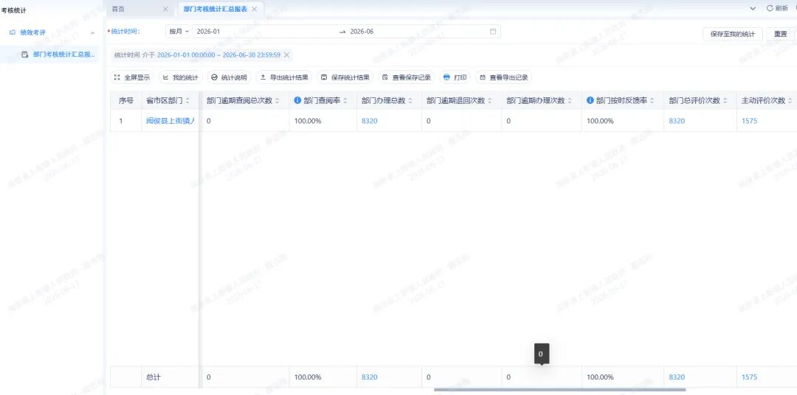Image resolution: width=797 pixels, height=395 pixels.
Task: Click 总计 row 部门总评价次数 8320 link
Action: coord(677,377)
